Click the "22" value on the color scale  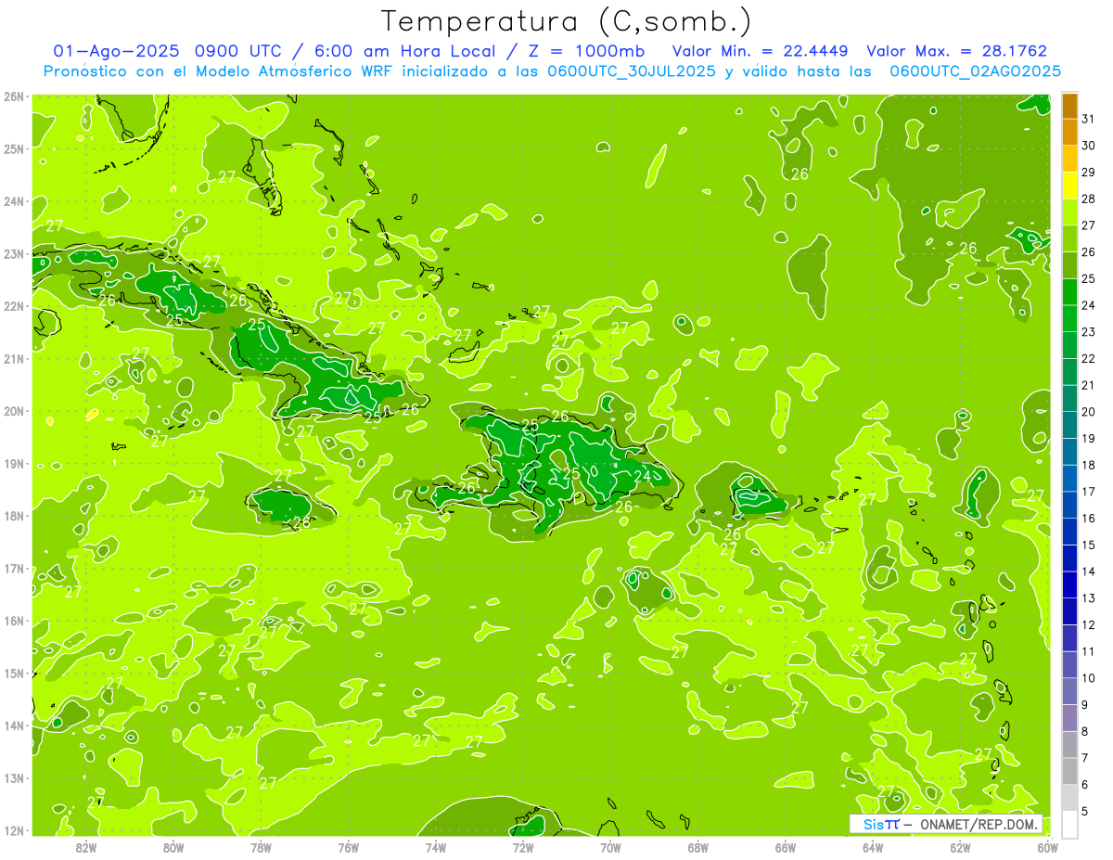pos(1088,359)
